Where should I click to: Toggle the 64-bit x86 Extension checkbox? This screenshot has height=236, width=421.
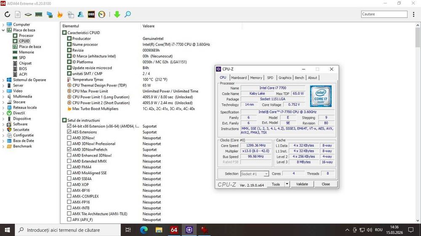pyautogui.click(x=69, y=126)
